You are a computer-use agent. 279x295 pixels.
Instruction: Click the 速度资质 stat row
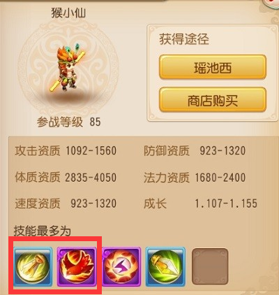coord(66,203)
